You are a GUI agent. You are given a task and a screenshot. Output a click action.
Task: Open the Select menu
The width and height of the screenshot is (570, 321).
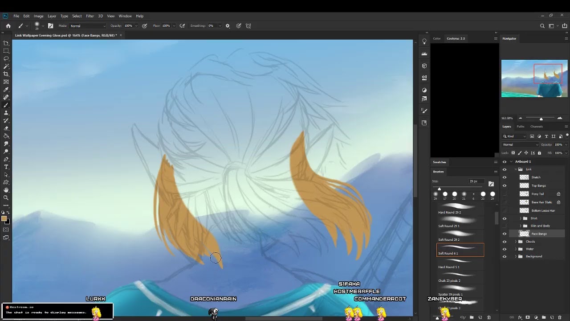(x=77, y=16)
